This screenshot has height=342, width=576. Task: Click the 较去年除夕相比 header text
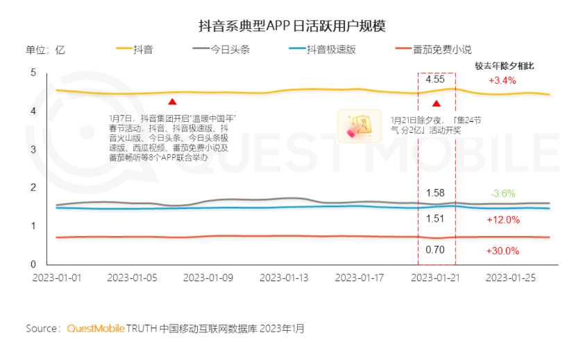pyautogui.click(x=505, y=66)
